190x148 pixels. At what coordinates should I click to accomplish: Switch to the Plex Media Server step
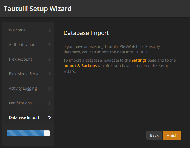(x=28, y=74)
